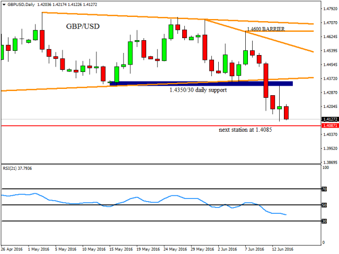Screen dimensions: 339x254
Task: Click the 5 May 2016 date label
Action: pyautogui.click(x=66, y=249)
